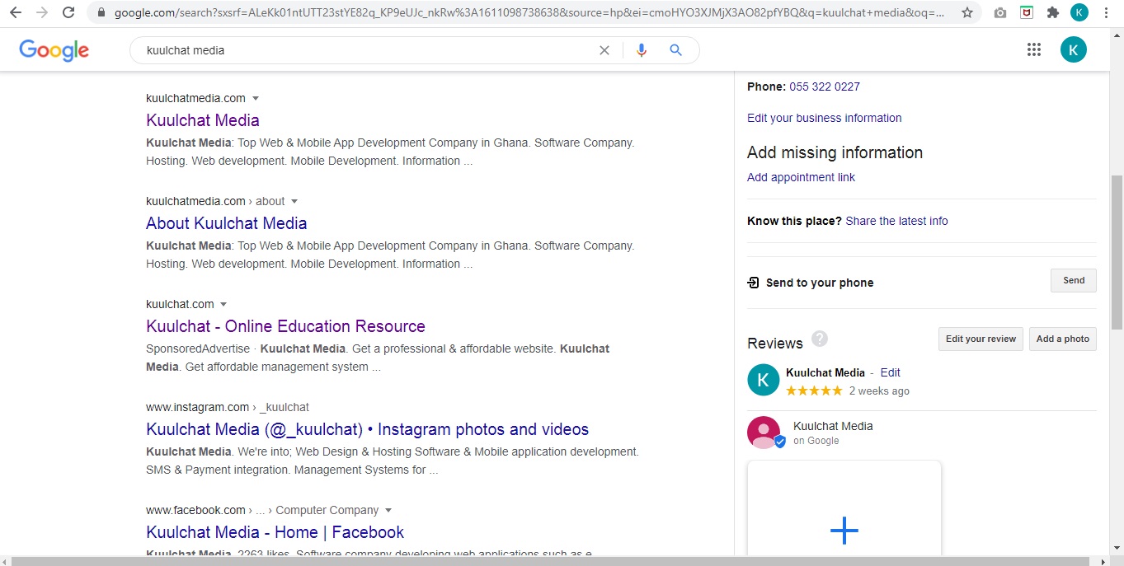Click Edit next to the Kuulchat Media review
The width and height of the screenshot is (1124, 566).
(891, 372)
